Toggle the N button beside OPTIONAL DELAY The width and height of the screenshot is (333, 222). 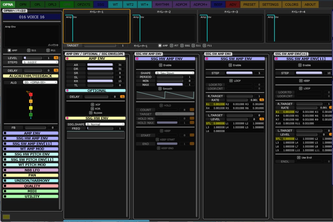click(122, 97)
